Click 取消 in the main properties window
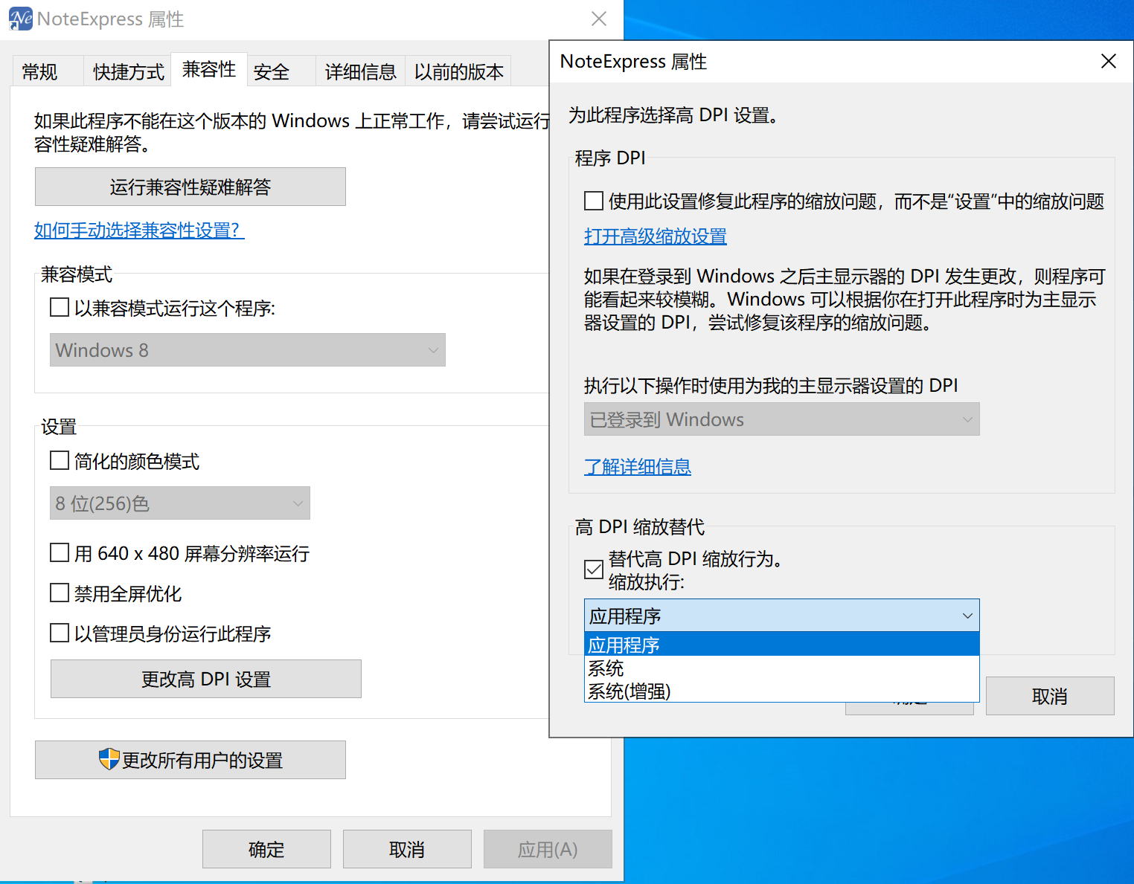Image resolution: width=1134 pixels, height=884 pixels. (407, 849)
